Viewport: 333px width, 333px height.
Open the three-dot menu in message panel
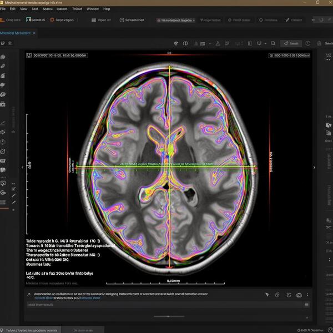tap(307, 295)
